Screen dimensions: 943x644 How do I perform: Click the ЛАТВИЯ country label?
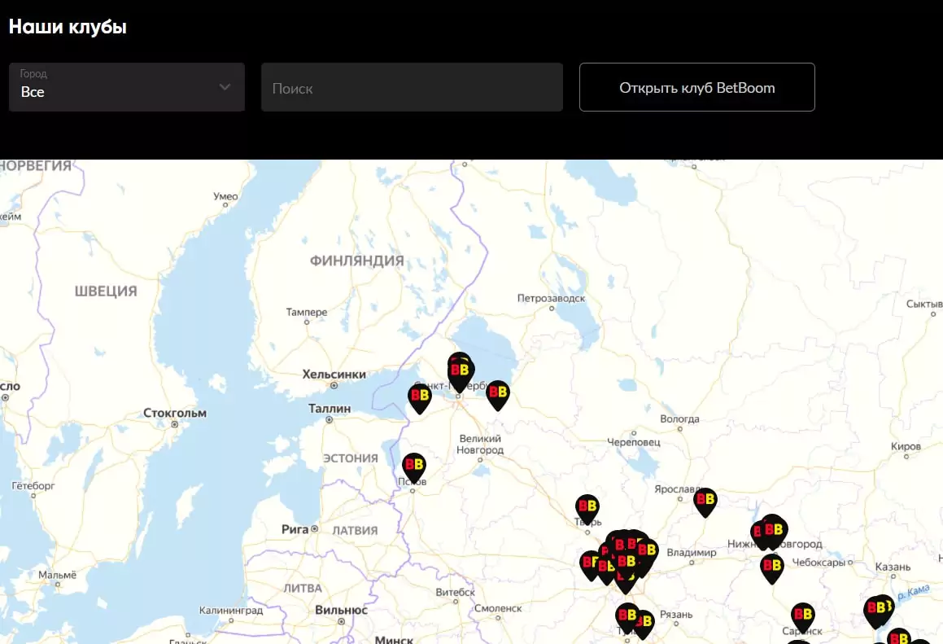pyautogui.click(x=355, y=531)
